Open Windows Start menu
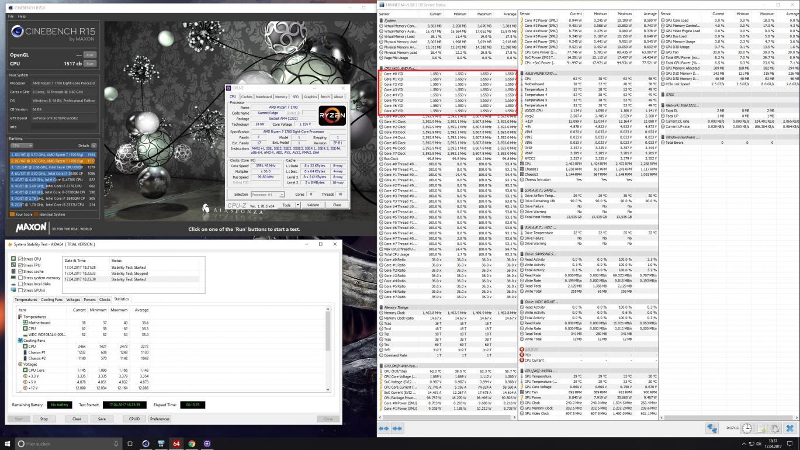800x450 pixels. 8,444
